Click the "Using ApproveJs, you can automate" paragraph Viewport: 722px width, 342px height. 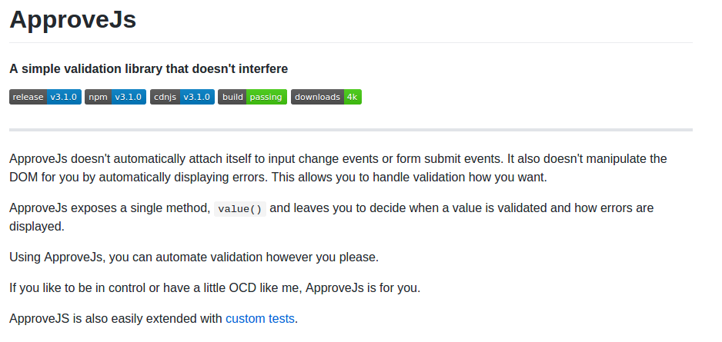(194, 257)
